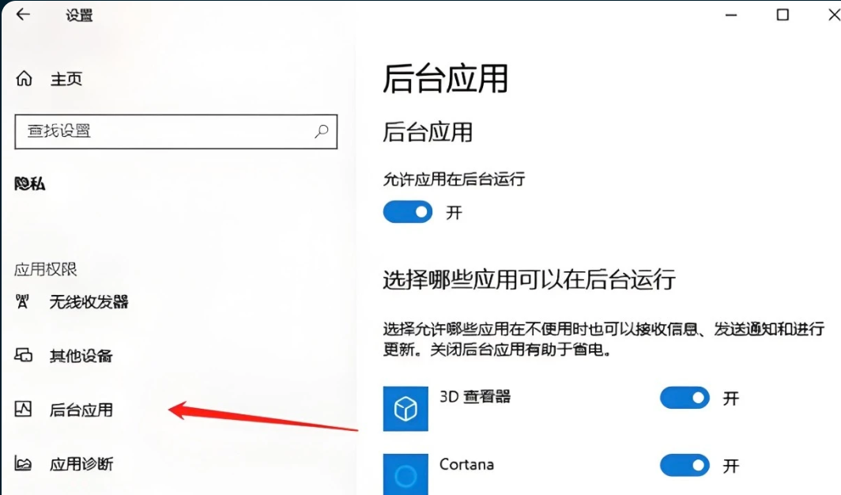Select the 其他设备 devices icon
Viewport: 841px width, 495px height.
[x=23, y=356]
